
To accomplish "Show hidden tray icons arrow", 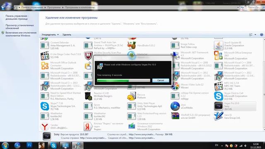I will 222,146.
